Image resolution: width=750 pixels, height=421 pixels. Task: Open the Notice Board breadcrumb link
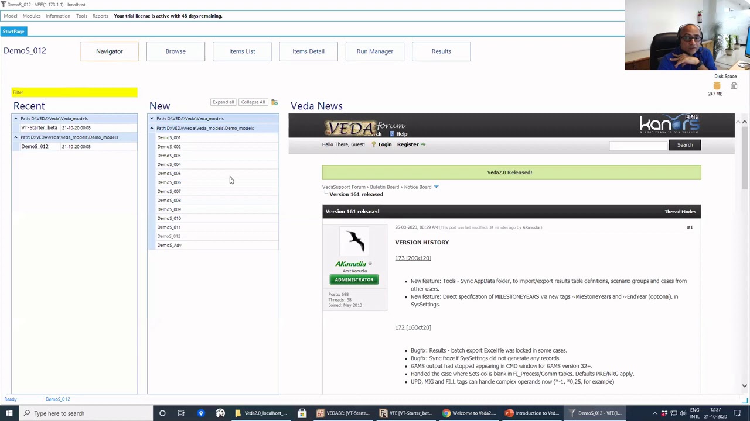418,187
